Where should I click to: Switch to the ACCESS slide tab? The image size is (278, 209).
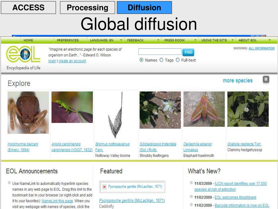point(28,7)
